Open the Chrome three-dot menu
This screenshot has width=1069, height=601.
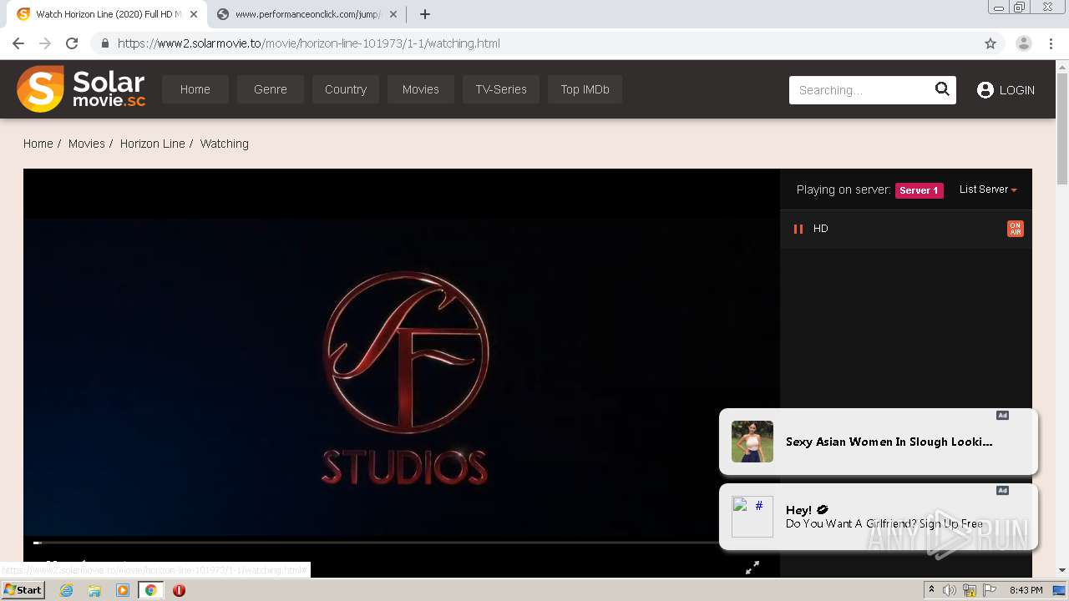[1051, 43]
